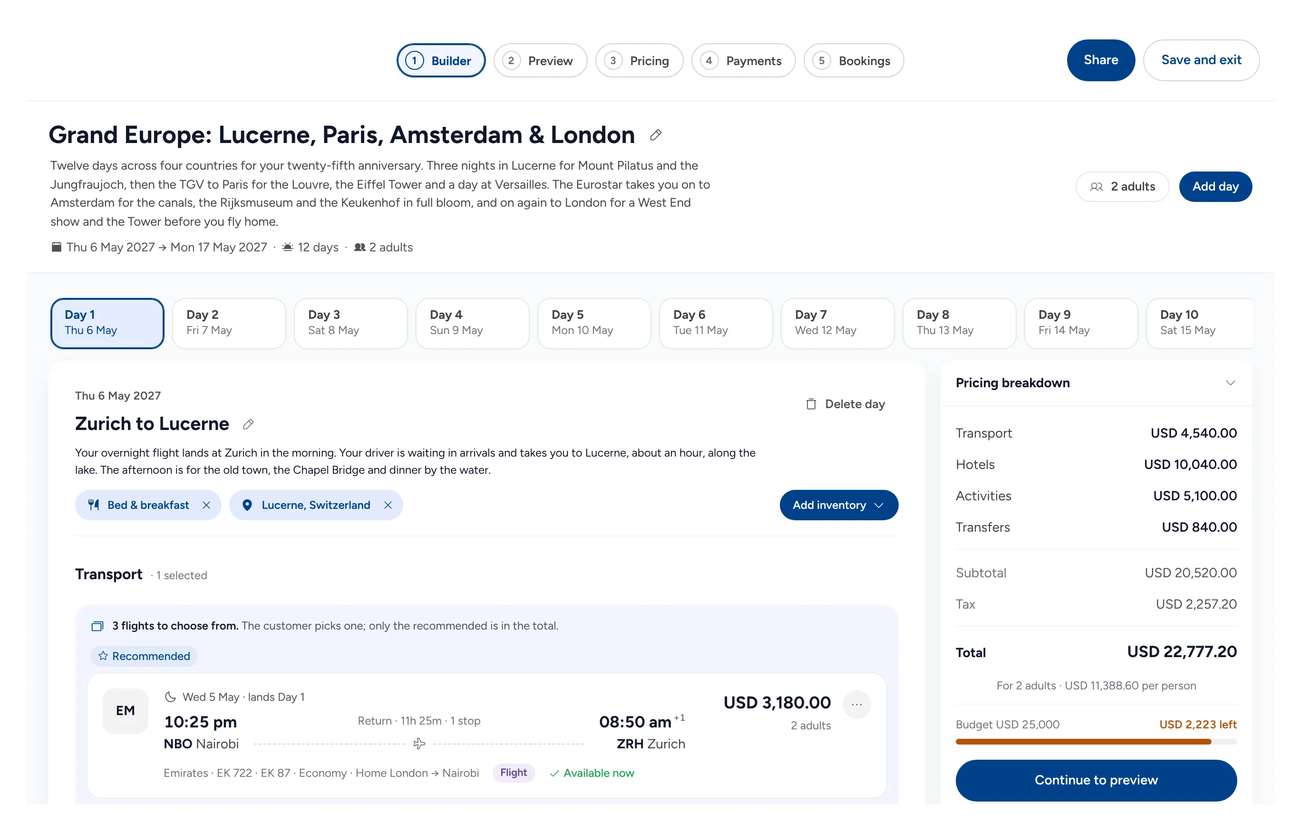
Task: Click the star icon on Recommended badge
Action: (103, 656)
